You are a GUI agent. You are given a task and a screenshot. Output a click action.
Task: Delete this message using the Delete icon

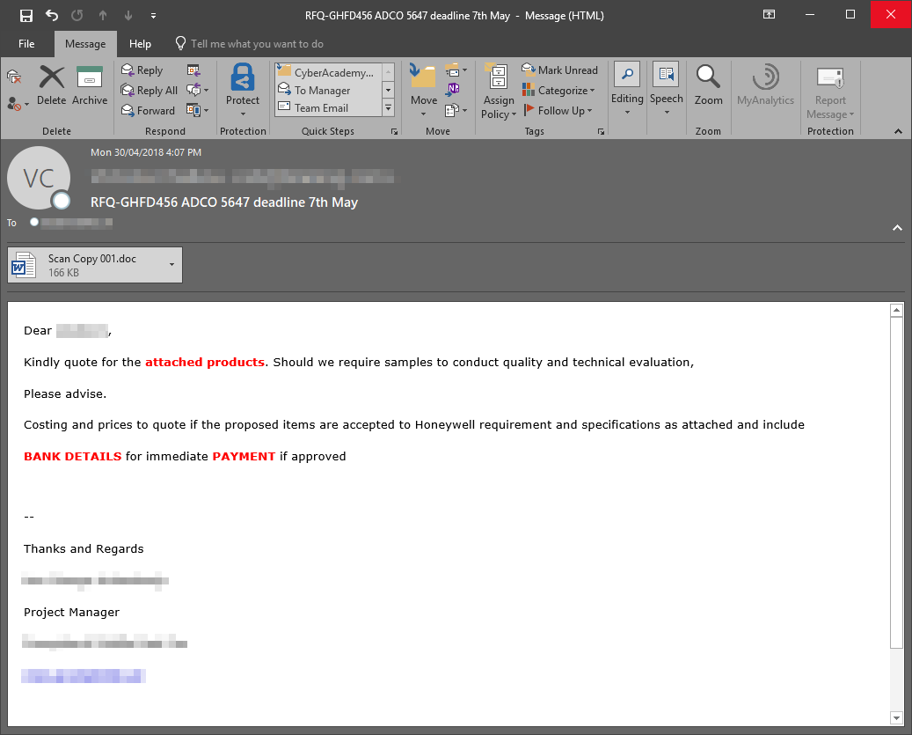click(51, 85)
